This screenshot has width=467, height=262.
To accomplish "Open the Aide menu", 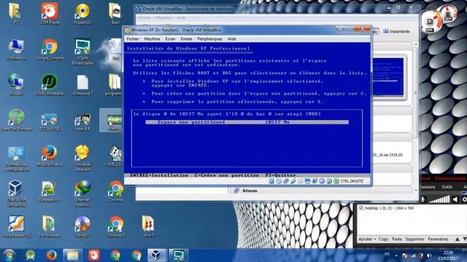I will pos(231,39).
